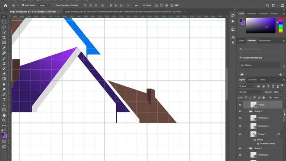Click the Home icon in options bar
The width and height of the screenshot is (286, 161).
coord(5,5)
